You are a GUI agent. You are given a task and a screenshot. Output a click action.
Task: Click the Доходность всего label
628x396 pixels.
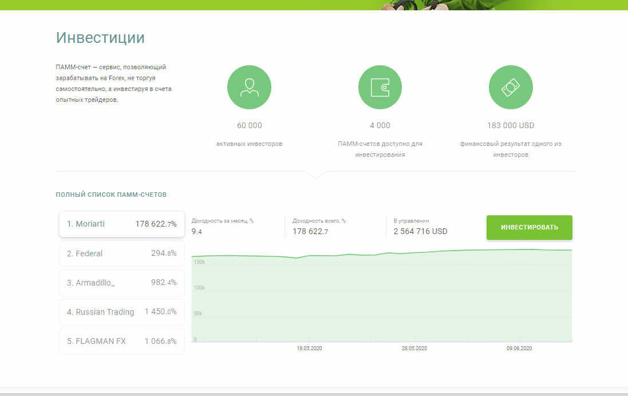[319, 221]
